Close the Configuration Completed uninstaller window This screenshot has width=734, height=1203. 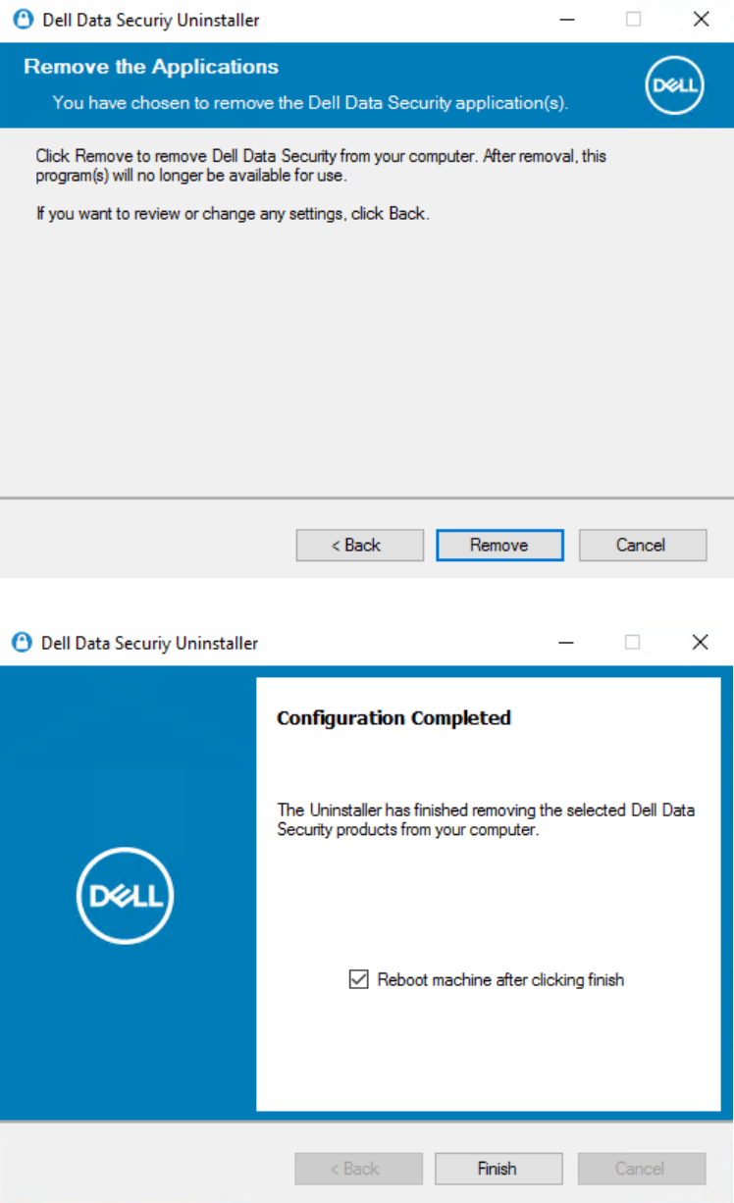click(x=700, y=643)
